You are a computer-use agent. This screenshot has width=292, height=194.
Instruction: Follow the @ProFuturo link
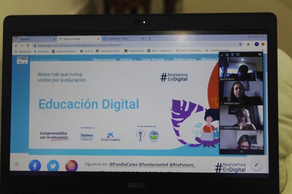182,164
